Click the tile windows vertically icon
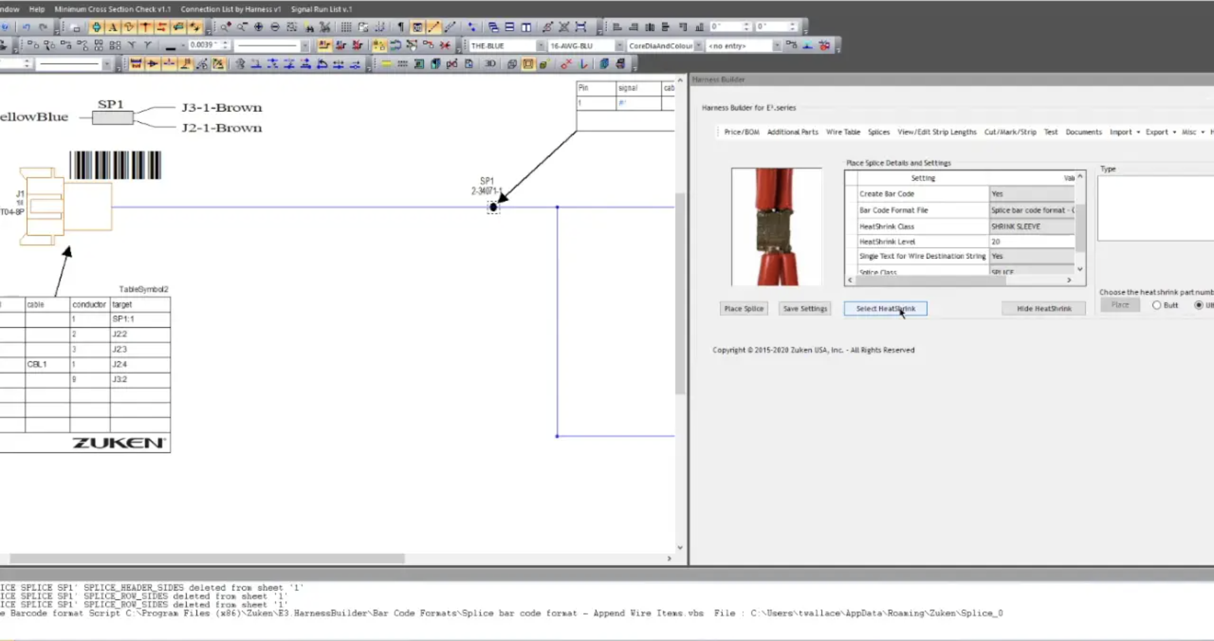Viewport: 1214px width, 641px height. (526, 27)
